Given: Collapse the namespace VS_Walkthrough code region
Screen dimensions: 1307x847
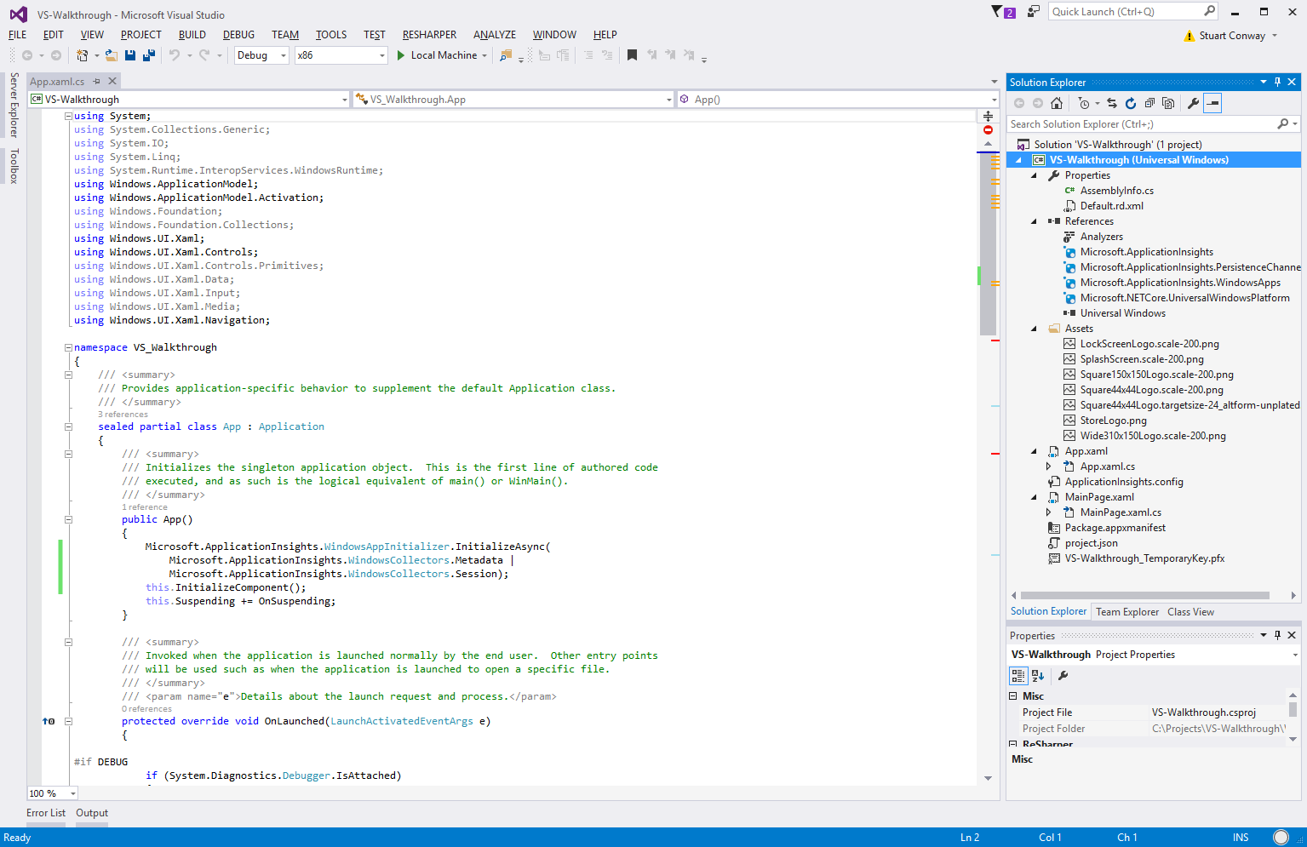Looking at the screenshot, I should (68, 347).
